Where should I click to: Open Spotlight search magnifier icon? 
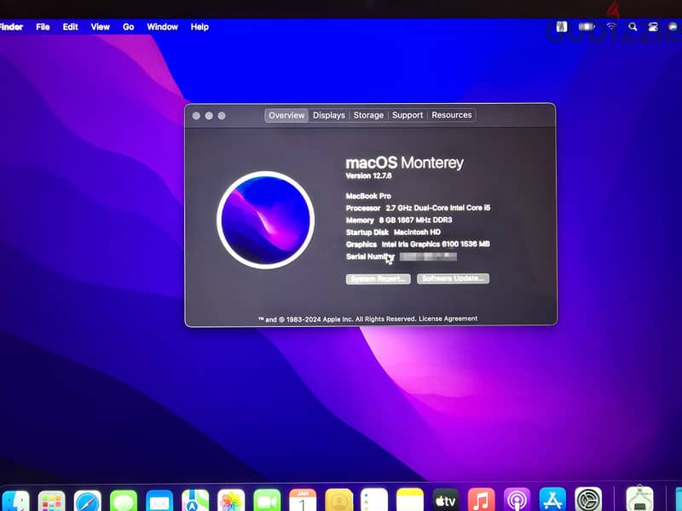click(633, 27)
